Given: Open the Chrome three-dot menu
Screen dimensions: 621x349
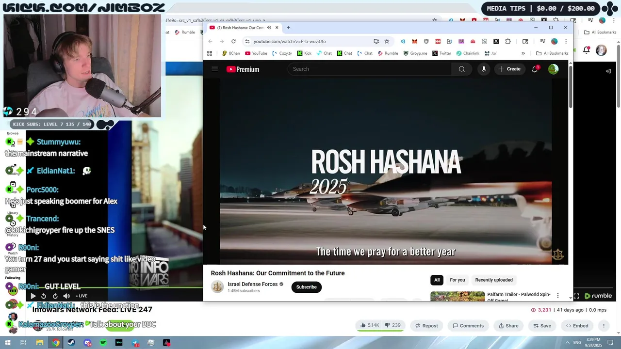Looking at the screenshot, I should pyautogui.click(x=566, y=41).
